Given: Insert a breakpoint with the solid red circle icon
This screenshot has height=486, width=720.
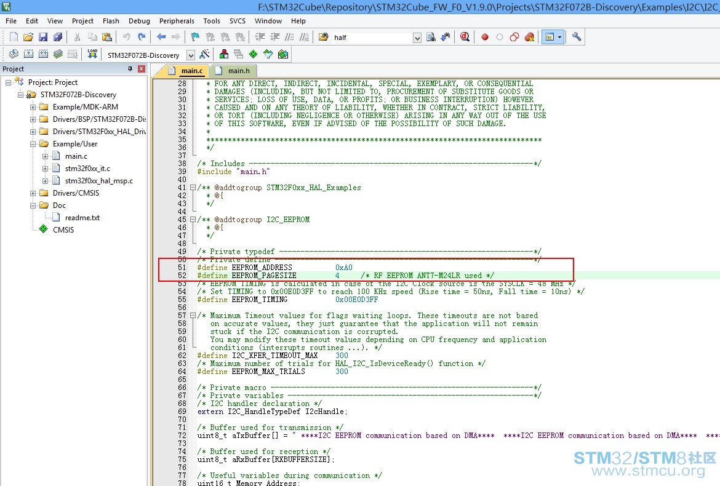Looking at the screenshot, I should 484,37.
